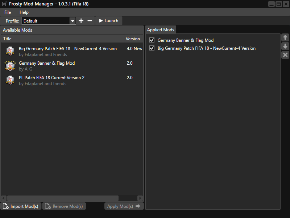Sort by the Version column header
The height and width of the screenshot is (218, 290).
click(133, 39)
